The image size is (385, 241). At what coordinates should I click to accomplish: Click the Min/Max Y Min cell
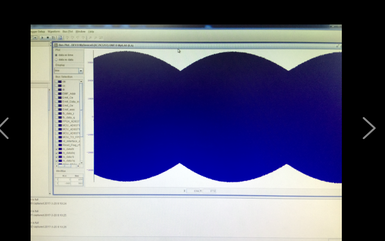coord(65,183)
